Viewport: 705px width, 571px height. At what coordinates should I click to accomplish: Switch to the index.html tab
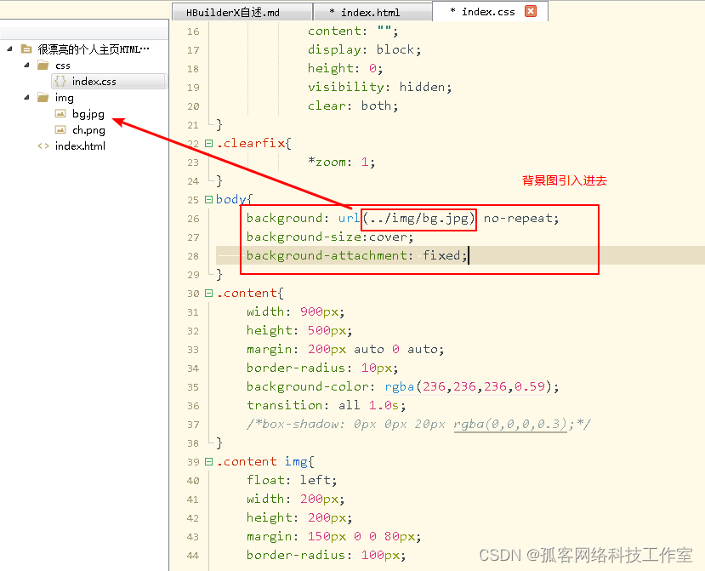pos(371,12)
